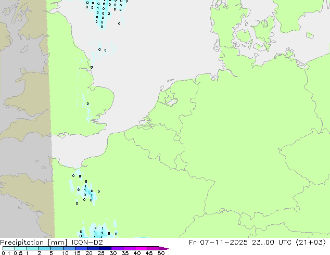The height and width of the screenshot is (255, 330).
Task: Click the 1–2 mm legend color box
Action: [x=33, y=248]
